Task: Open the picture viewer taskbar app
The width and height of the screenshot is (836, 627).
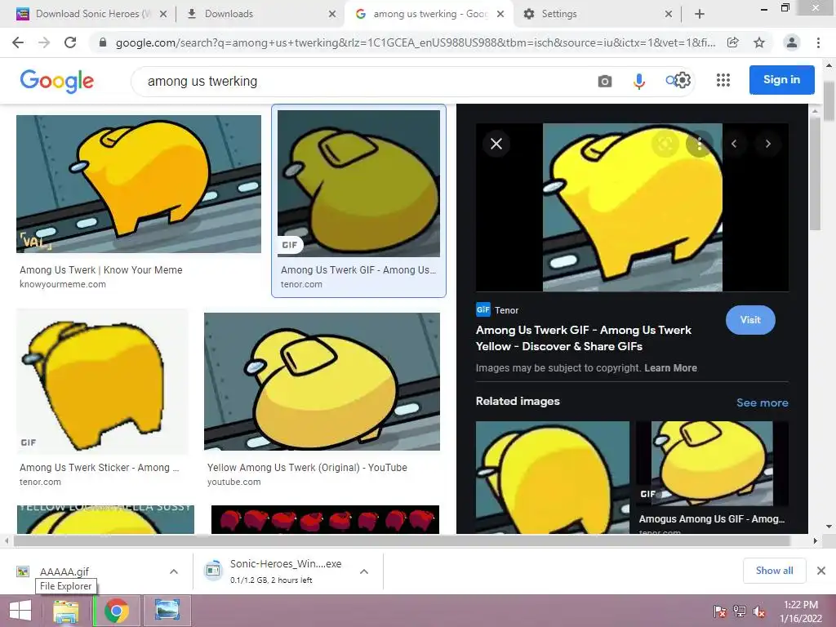Action: point(167,611)
